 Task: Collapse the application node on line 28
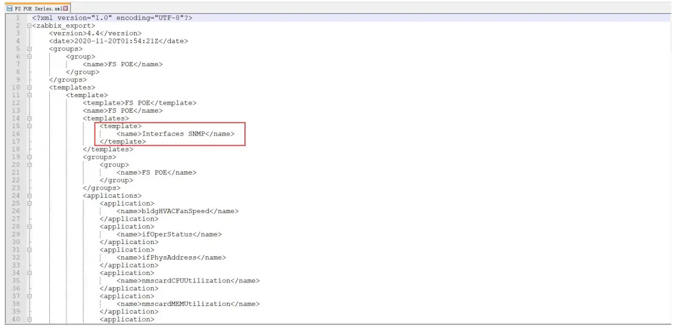29,227
